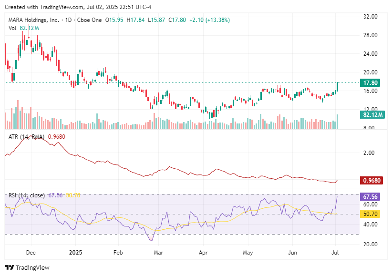The height and width of the screenshot is (276, 392).
Task: Click the high value H17.84
Action: point(135,20)
